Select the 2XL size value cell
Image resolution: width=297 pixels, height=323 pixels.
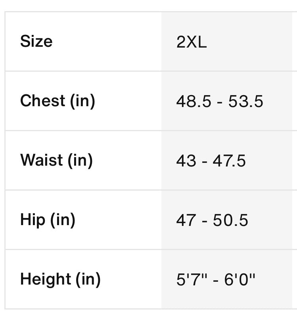point(192,42)
